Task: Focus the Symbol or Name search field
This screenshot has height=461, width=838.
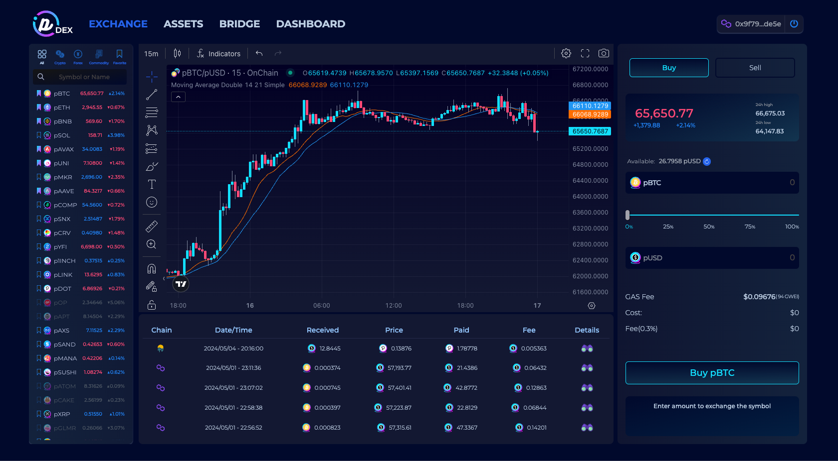Action: click(x=85, y=77)
